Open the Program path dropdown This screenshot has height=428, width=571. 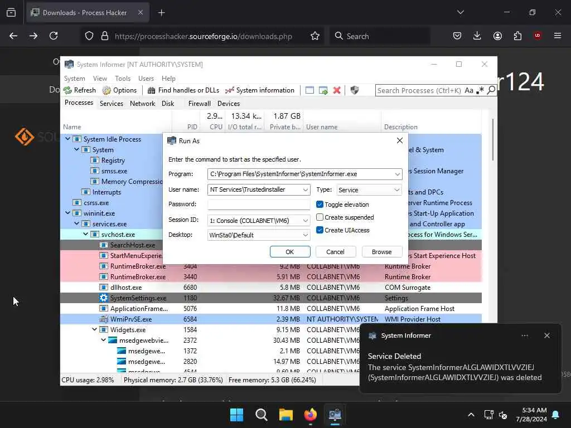(397, 174)
